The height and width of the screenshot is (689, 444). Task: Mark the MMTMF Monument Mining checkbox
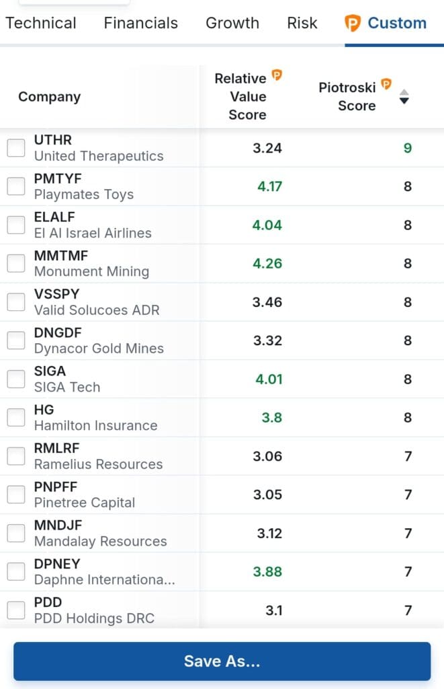click(16, 264)
